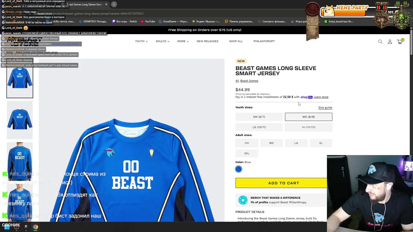
Task: Select the Blue color swatch
Action: tap(238, 169)
